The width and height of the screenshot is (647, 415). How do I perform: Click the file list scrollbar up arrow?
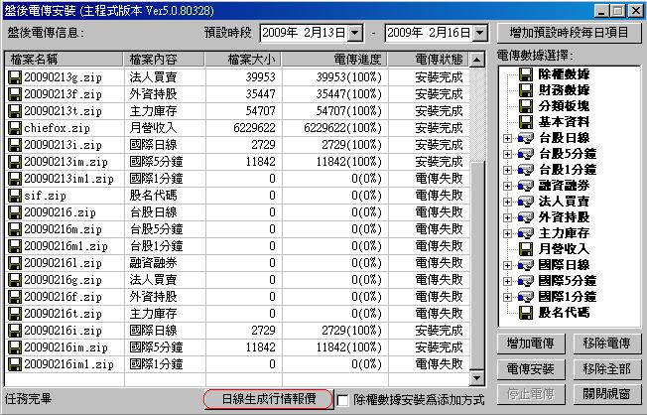click(477, 60)
